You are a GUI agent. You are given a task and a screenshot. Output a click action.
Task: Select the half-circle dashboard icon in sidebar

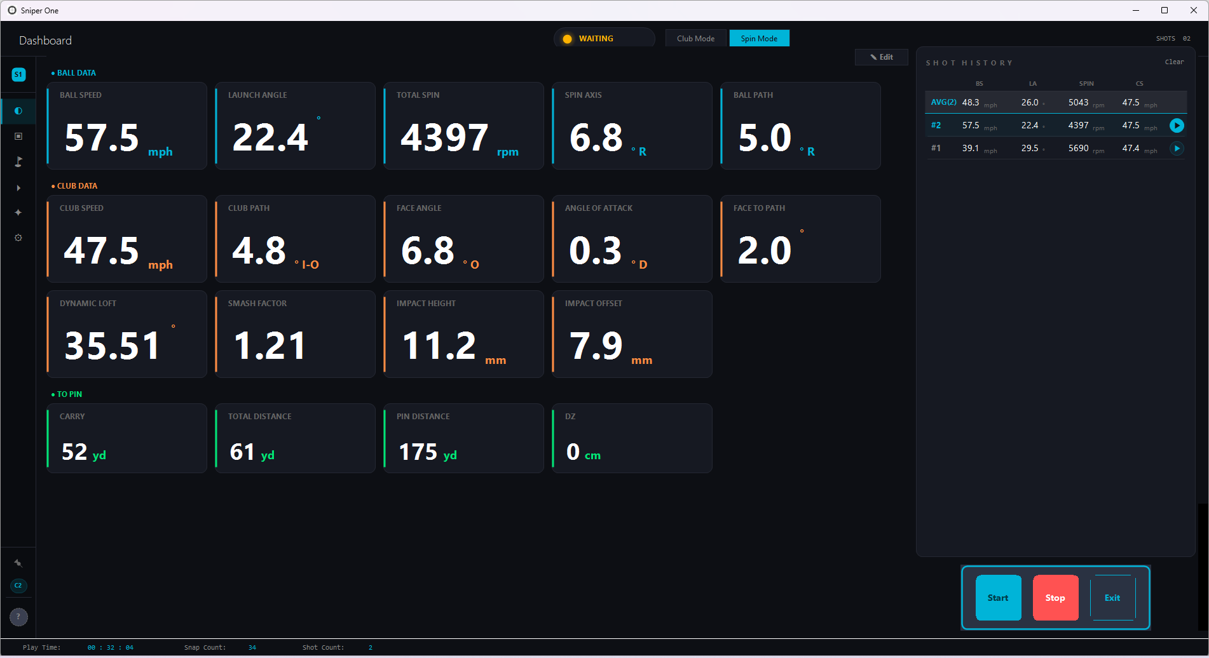click(x=18, y=111)
